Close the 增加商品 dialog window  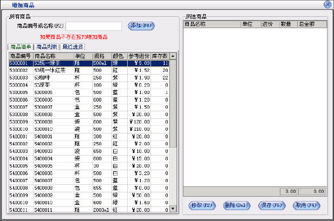click(x=327, y=4)
